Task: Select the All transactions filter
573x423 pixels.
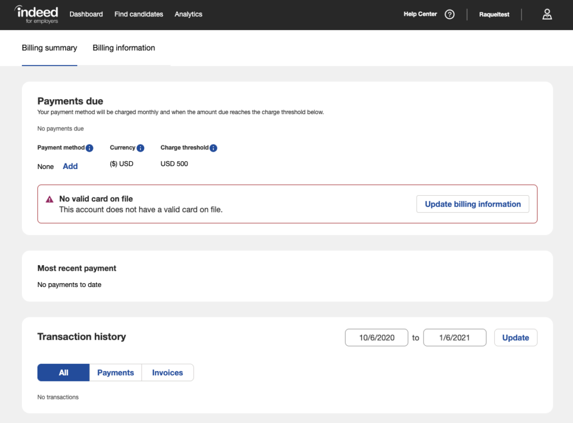Action: coord(63,372)
